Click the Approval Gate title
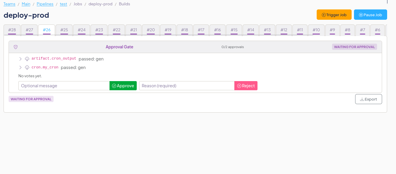 [120, 47]
